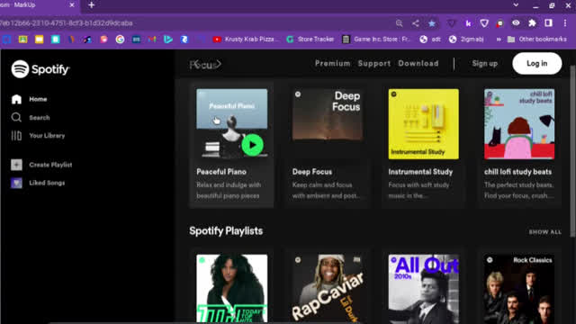Play the Peaceful Piano playlist

pyautogui.click(x=252, y=145)
